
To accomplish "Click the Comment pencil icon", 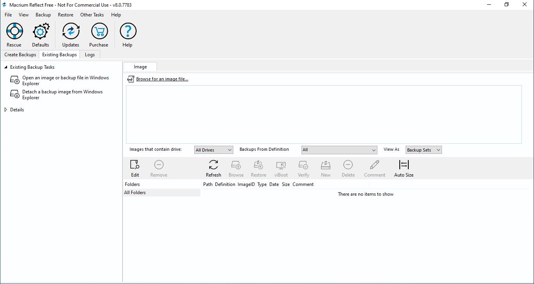I will pyautogui.click(x=375, y=164).
